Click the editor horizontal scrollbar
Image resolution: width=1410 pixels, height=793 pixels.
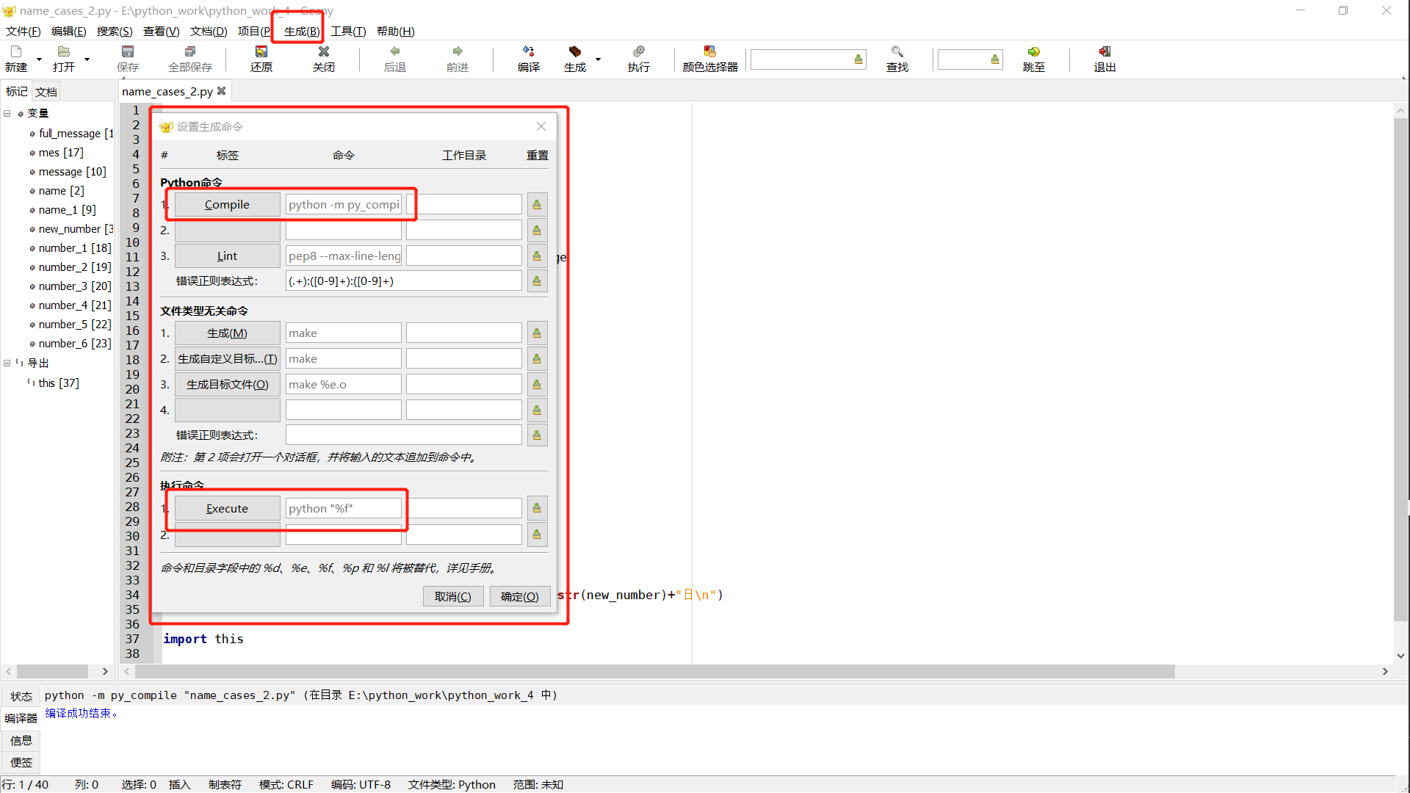(x=655, y=671)
